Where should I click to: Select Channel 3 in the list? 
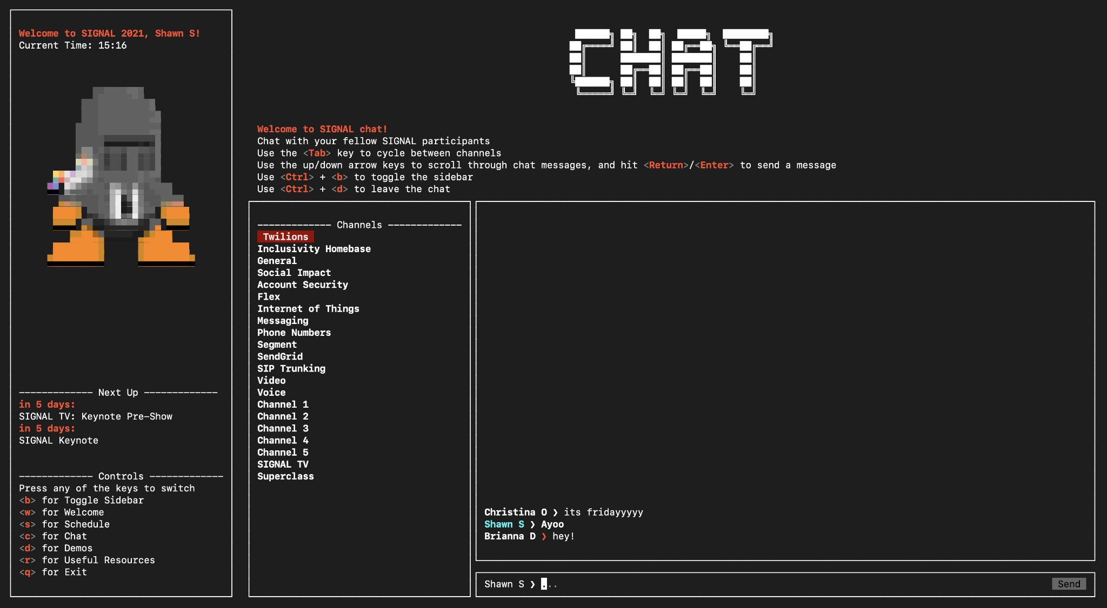click(x=283, y=428)
